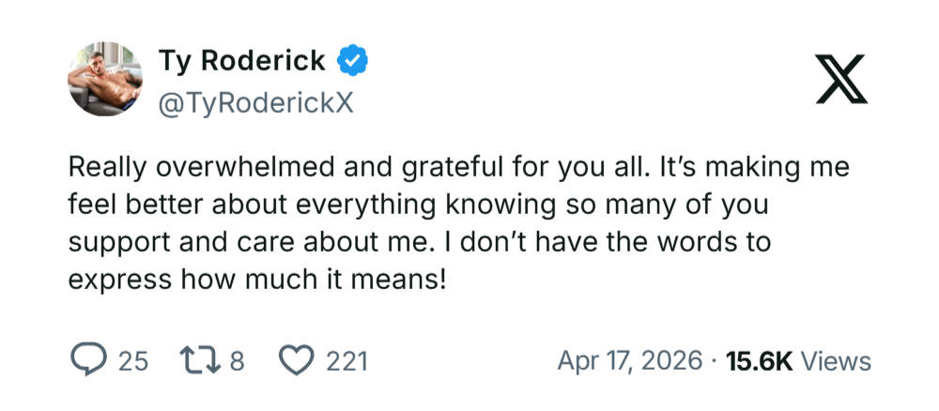Open Ty Roderick's profile picture
This screenshot has height=411, width=939.
[x=105, y=79]
